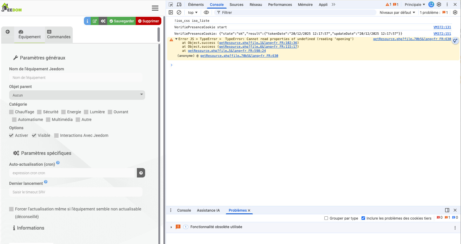The image size is (461, 244).
Task: Open the Objet parent dropdown
Action: click(77, 95)
